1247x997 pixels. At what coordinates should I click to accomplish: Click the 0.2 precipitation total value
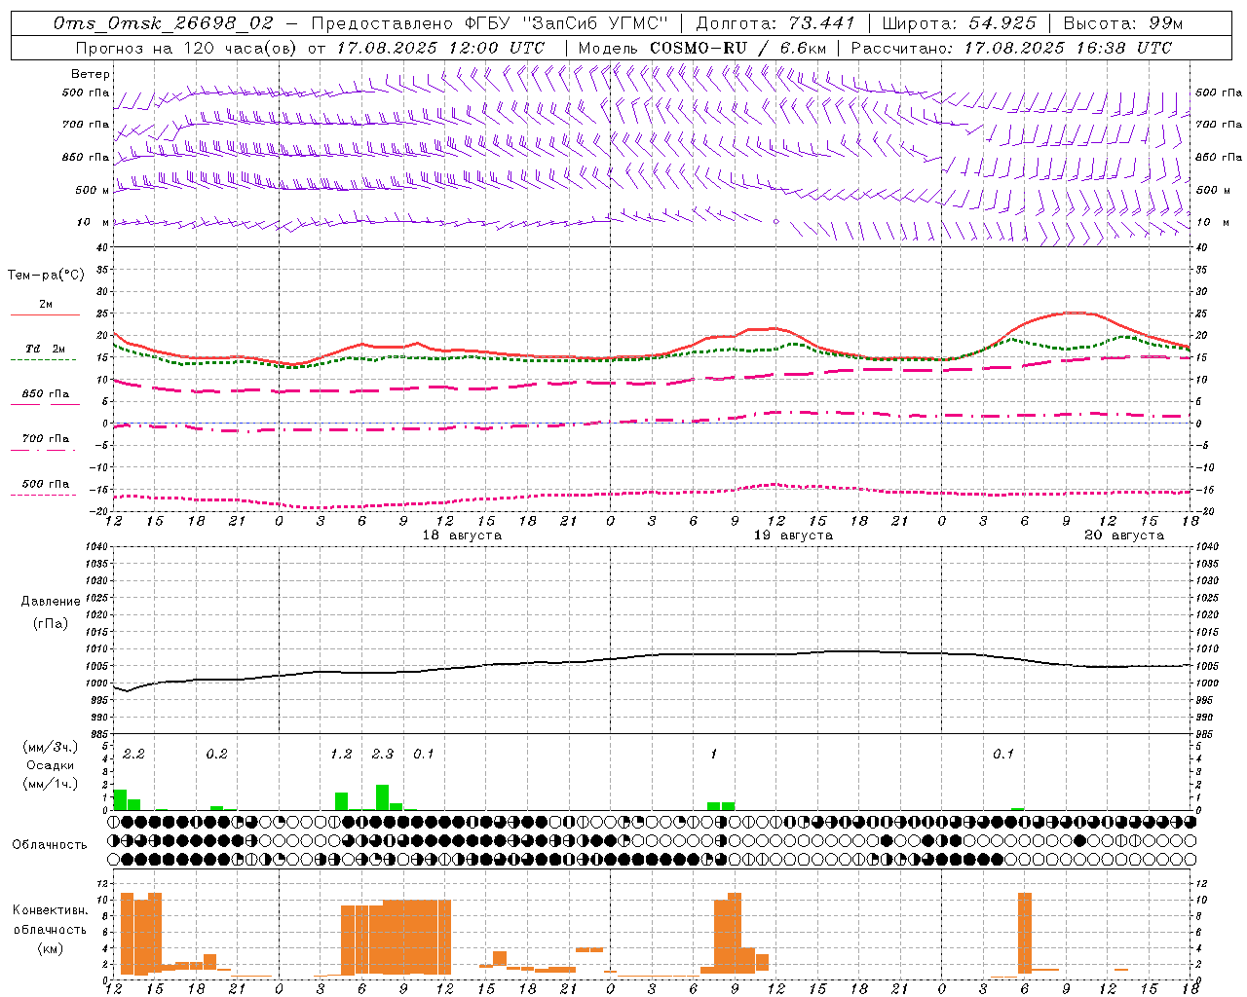click(x=216, y=754)
